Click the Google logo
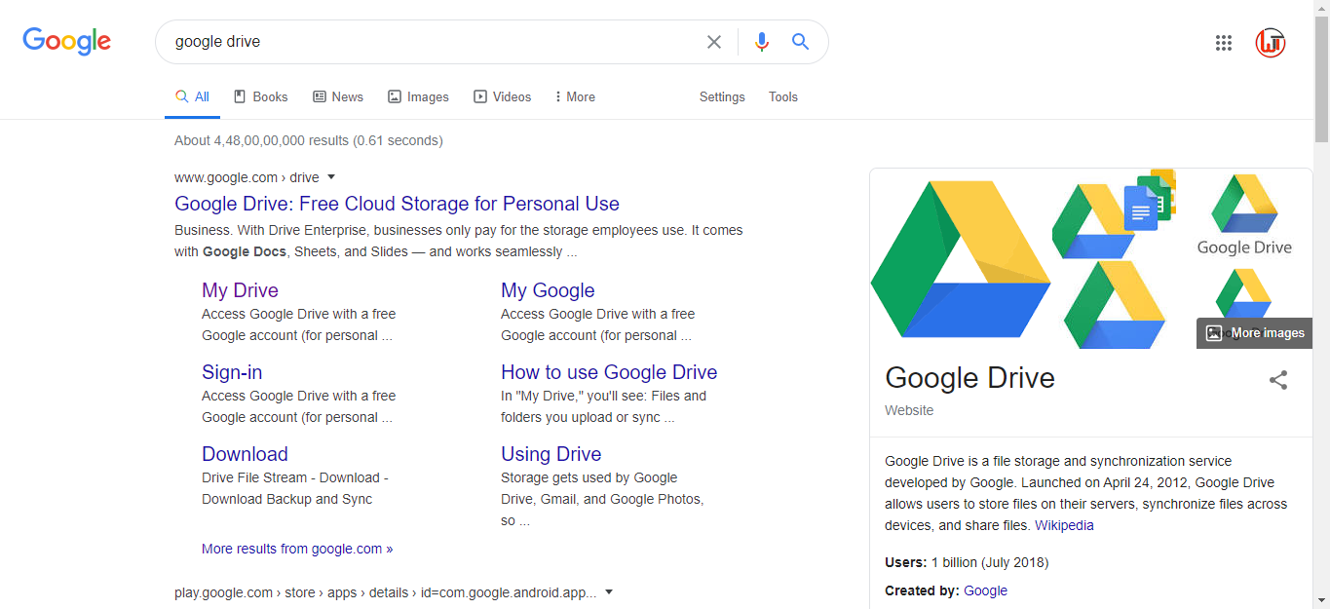The width and height of the screenshot is (1330, 609). pyautogui.click(x=66, y=42)
